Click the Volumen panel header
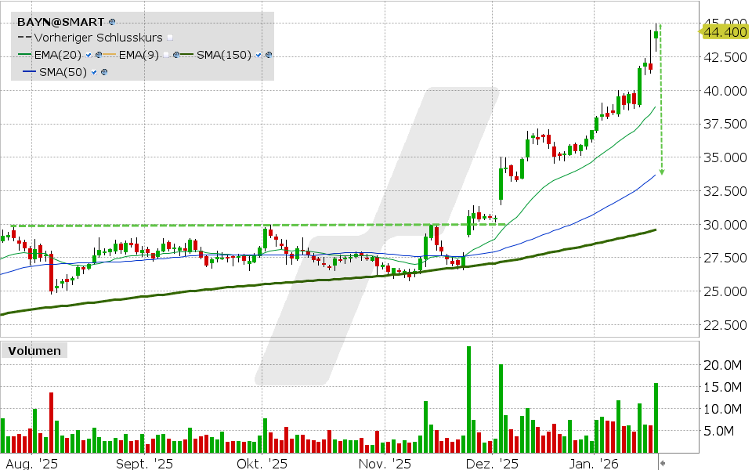Viewport: 752px width, 470px height. (34, 351)
